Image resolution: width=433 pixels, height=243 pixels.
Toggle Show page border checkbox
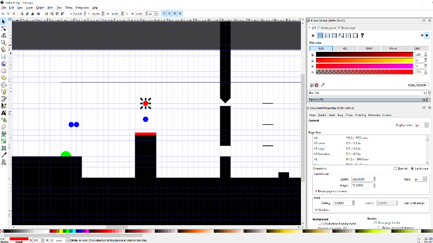pos(376,223)
